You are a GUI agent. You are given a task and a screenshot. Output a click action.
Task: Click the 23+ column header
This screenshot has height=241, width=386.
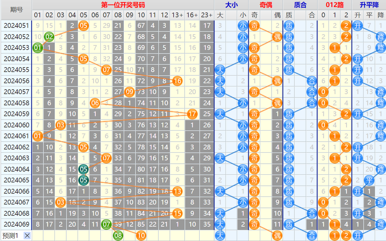207,15
